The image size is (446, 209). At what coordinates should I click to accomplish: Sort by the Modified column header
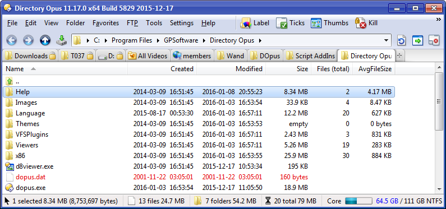click(x=231, y=69)
